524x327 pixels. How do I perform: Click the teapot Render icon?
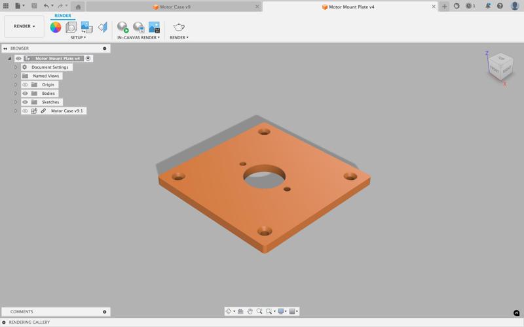click(x=179, y=27)
